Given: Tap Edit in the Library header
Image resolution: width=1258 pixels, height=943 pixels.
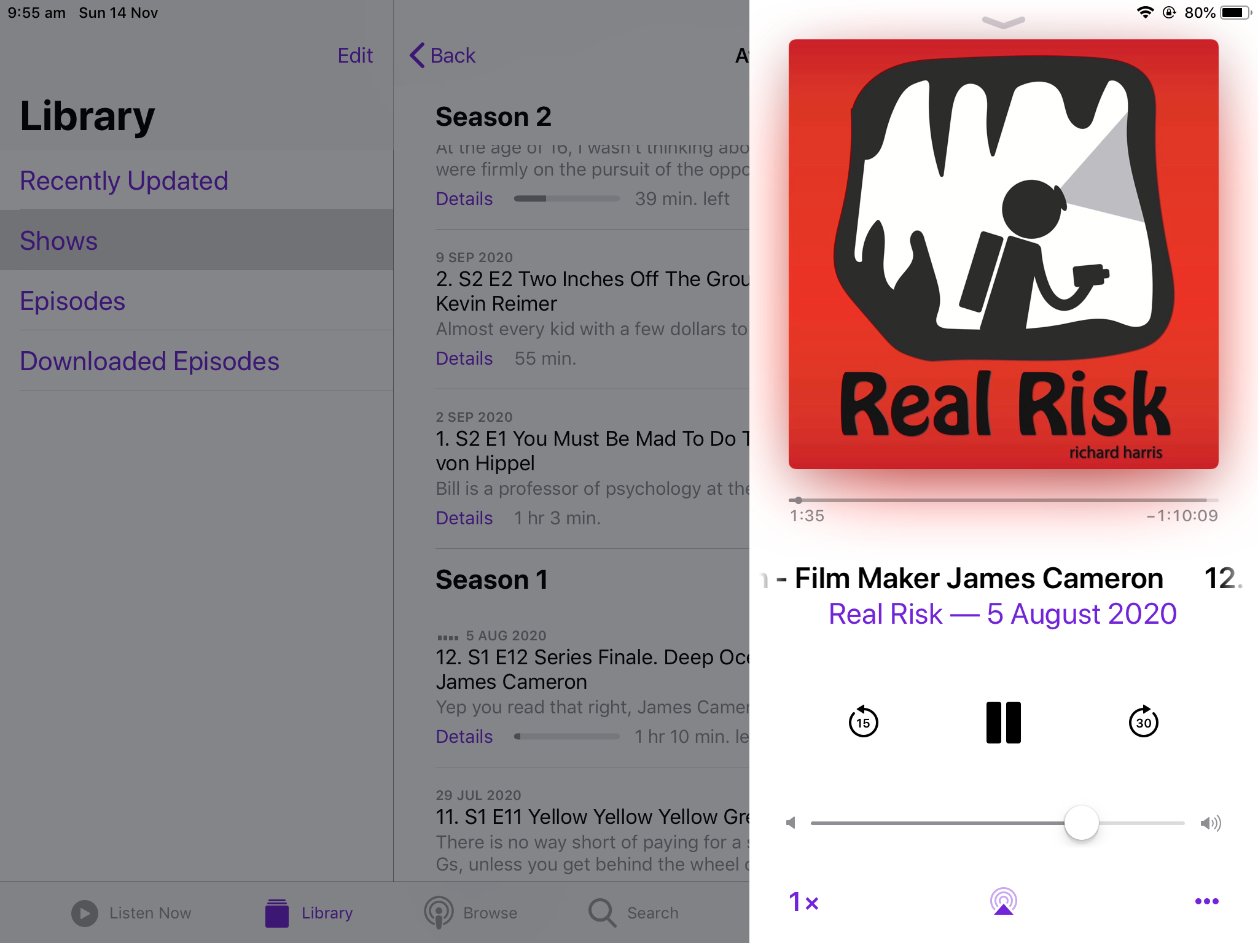Looking at the screenshot, I should pyautogui.click(x=355, y=55).
